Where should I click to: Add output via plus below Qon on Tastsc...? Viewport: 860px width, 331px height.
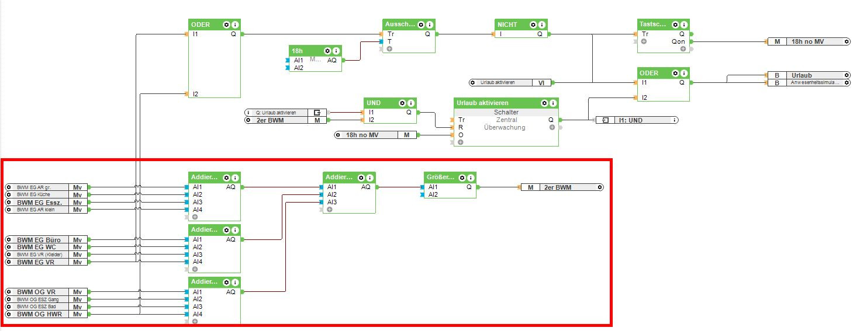(x=682, y=49)
